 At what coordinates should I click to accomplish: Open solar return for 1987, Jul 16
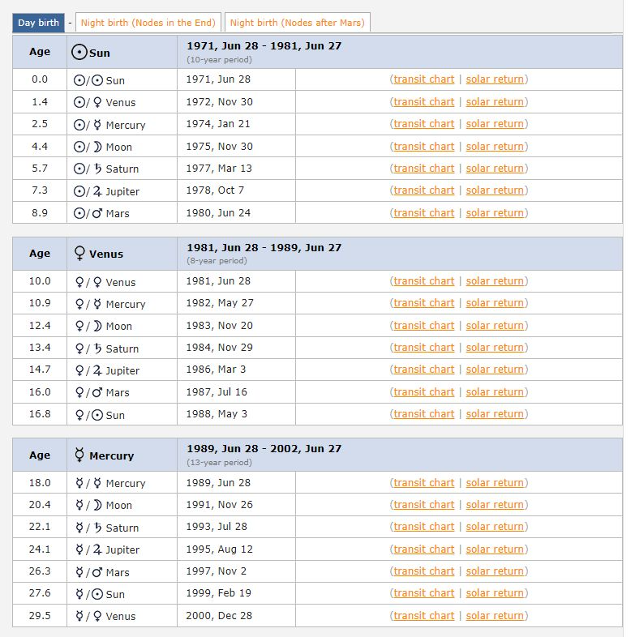(495, 392)
